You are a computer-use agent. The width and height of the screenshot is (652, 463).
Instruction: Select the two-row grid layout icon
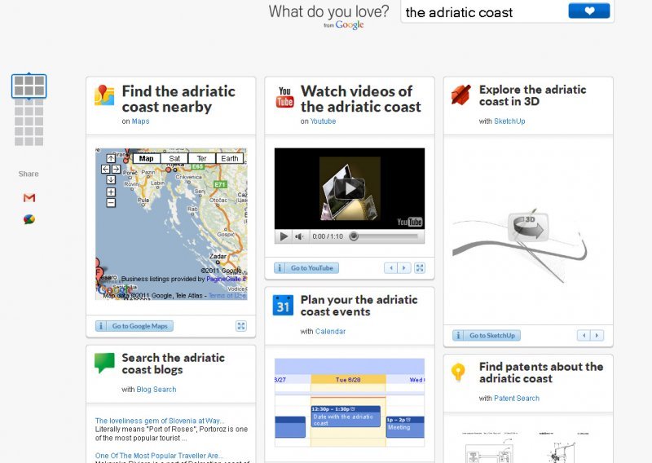coord(29,86)
